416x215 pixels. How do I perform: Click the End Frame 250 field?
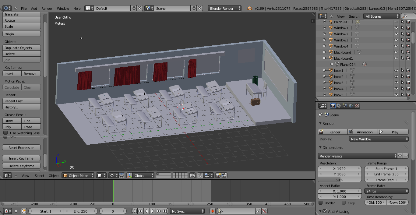click(386, 174)
